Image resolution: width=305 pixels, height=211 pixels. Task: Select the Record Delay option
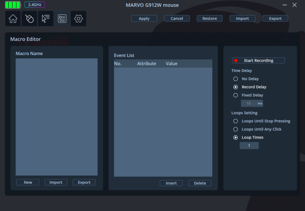point(236,87)
